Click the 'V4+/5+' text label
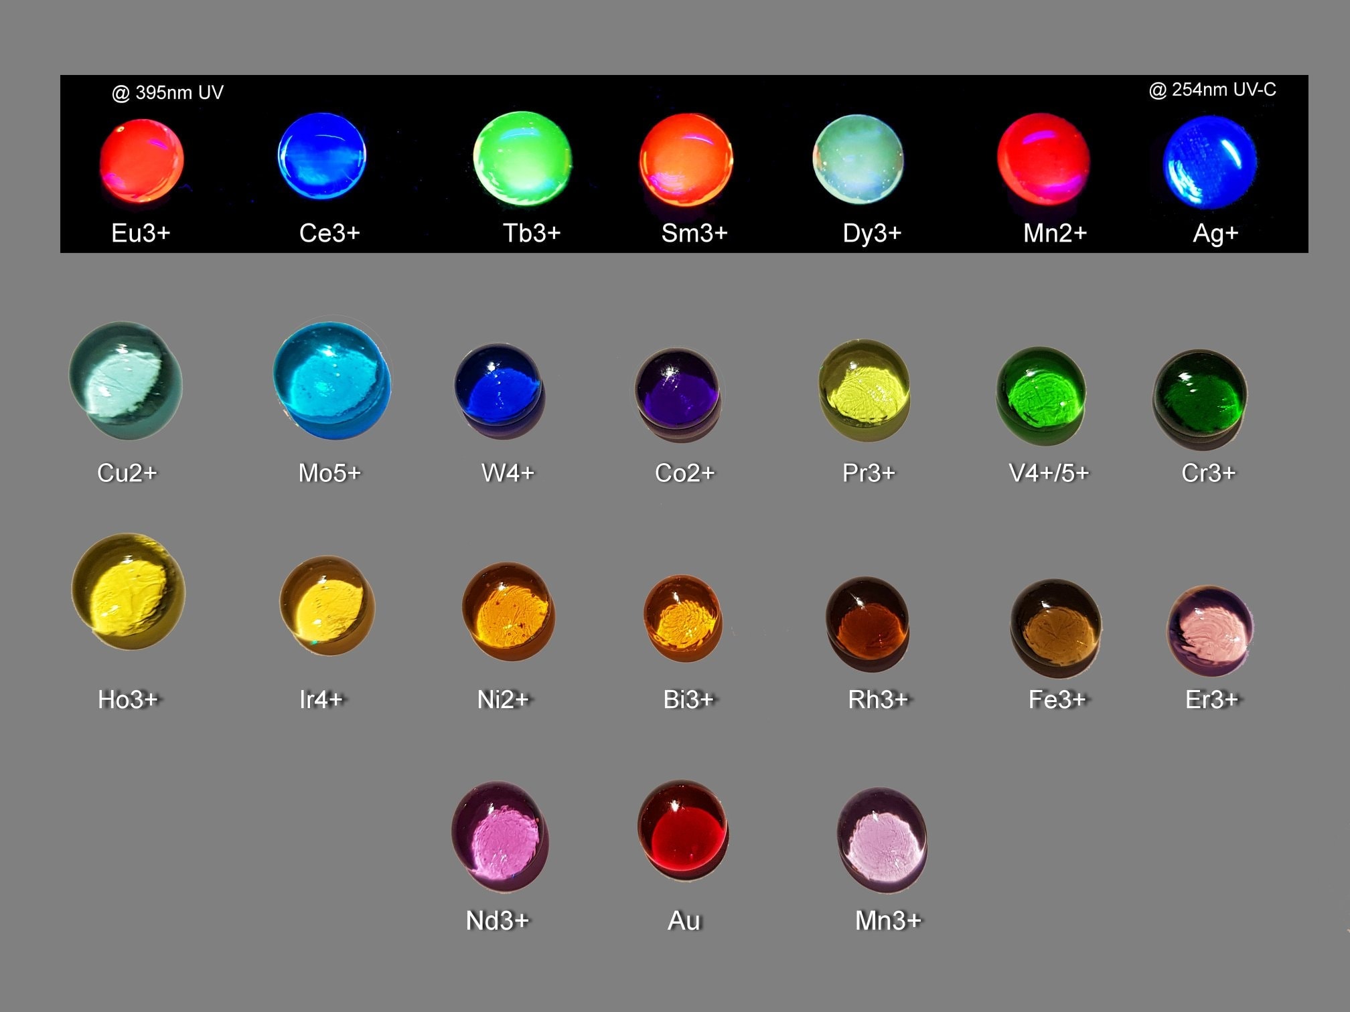The image size is (1350, 1012). [x=1048, y=473]
